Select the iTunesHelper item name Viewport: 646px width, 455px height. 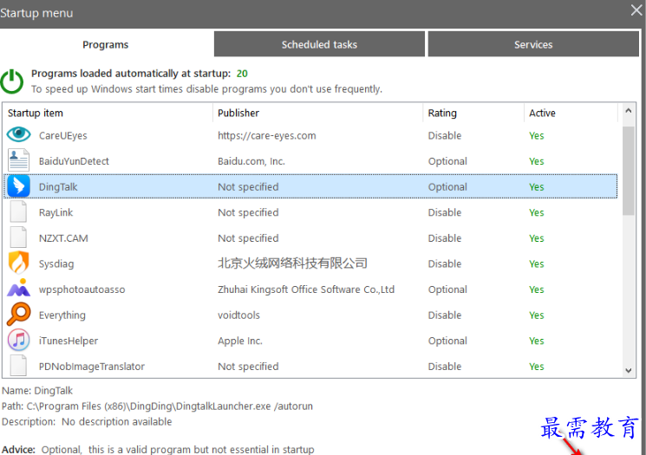tap(69, 341)
